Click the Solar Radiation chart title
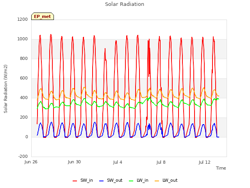Image resolution: width=250 pixels, height=188 pixels. [x=125, y=4]
